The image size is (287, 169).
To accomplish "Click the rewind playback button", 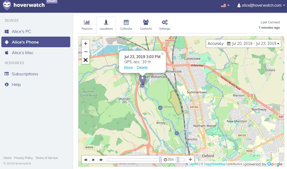I will click(x=86, y=160).
